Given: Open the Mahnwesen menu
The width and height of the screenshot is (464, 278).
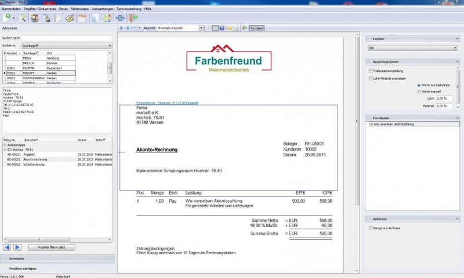Looking at the screenshot, I should [79, 9].
